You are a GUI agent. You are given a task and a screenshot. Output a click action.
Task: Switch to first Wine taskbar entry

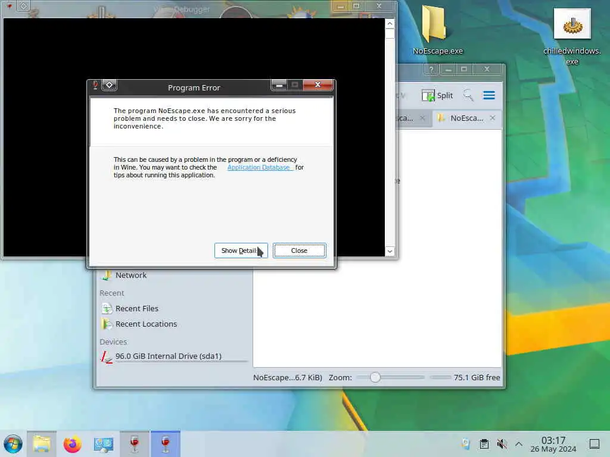pos(135,444)
